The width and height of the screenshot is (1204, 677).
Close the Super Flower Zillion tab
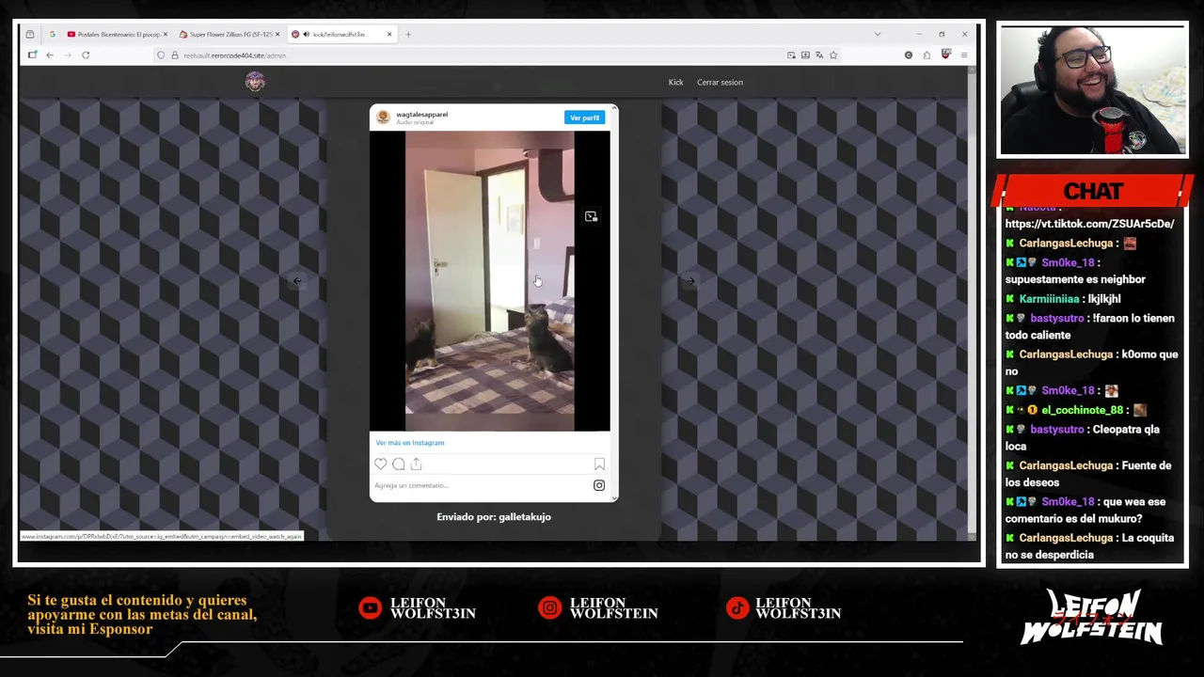click(x=277, y=35)
